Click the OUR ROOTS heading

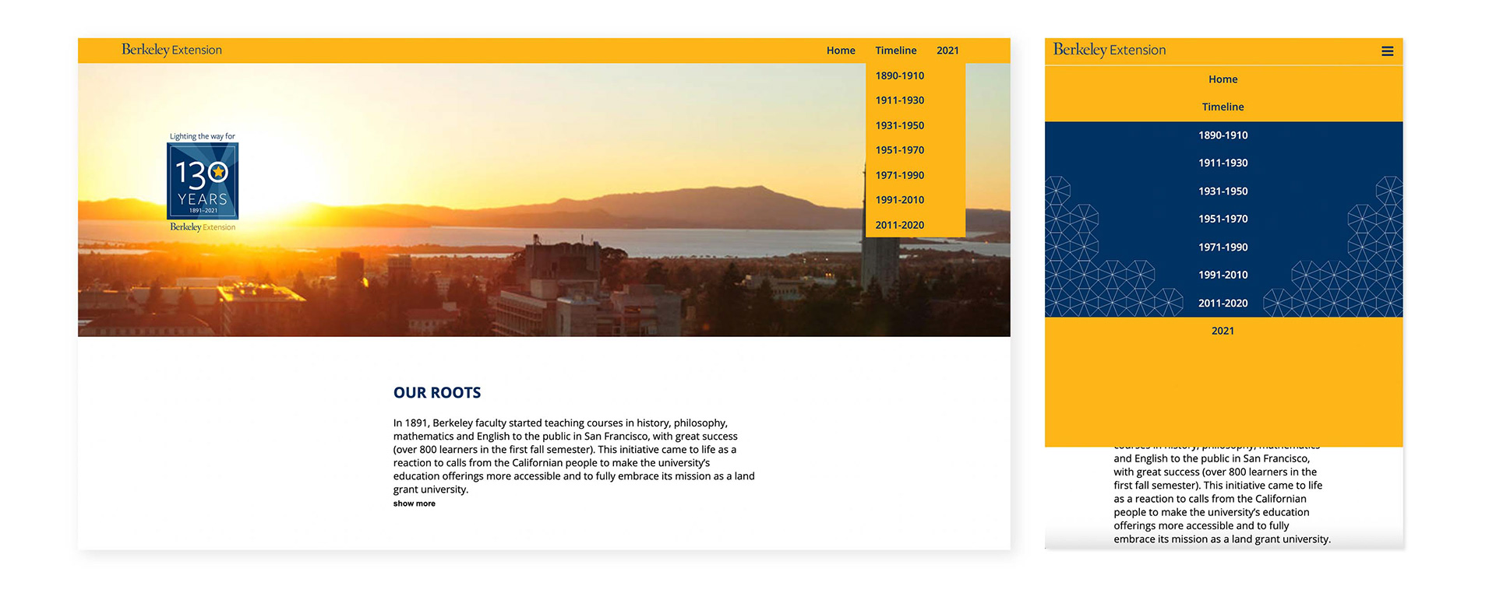click(437, 393)
